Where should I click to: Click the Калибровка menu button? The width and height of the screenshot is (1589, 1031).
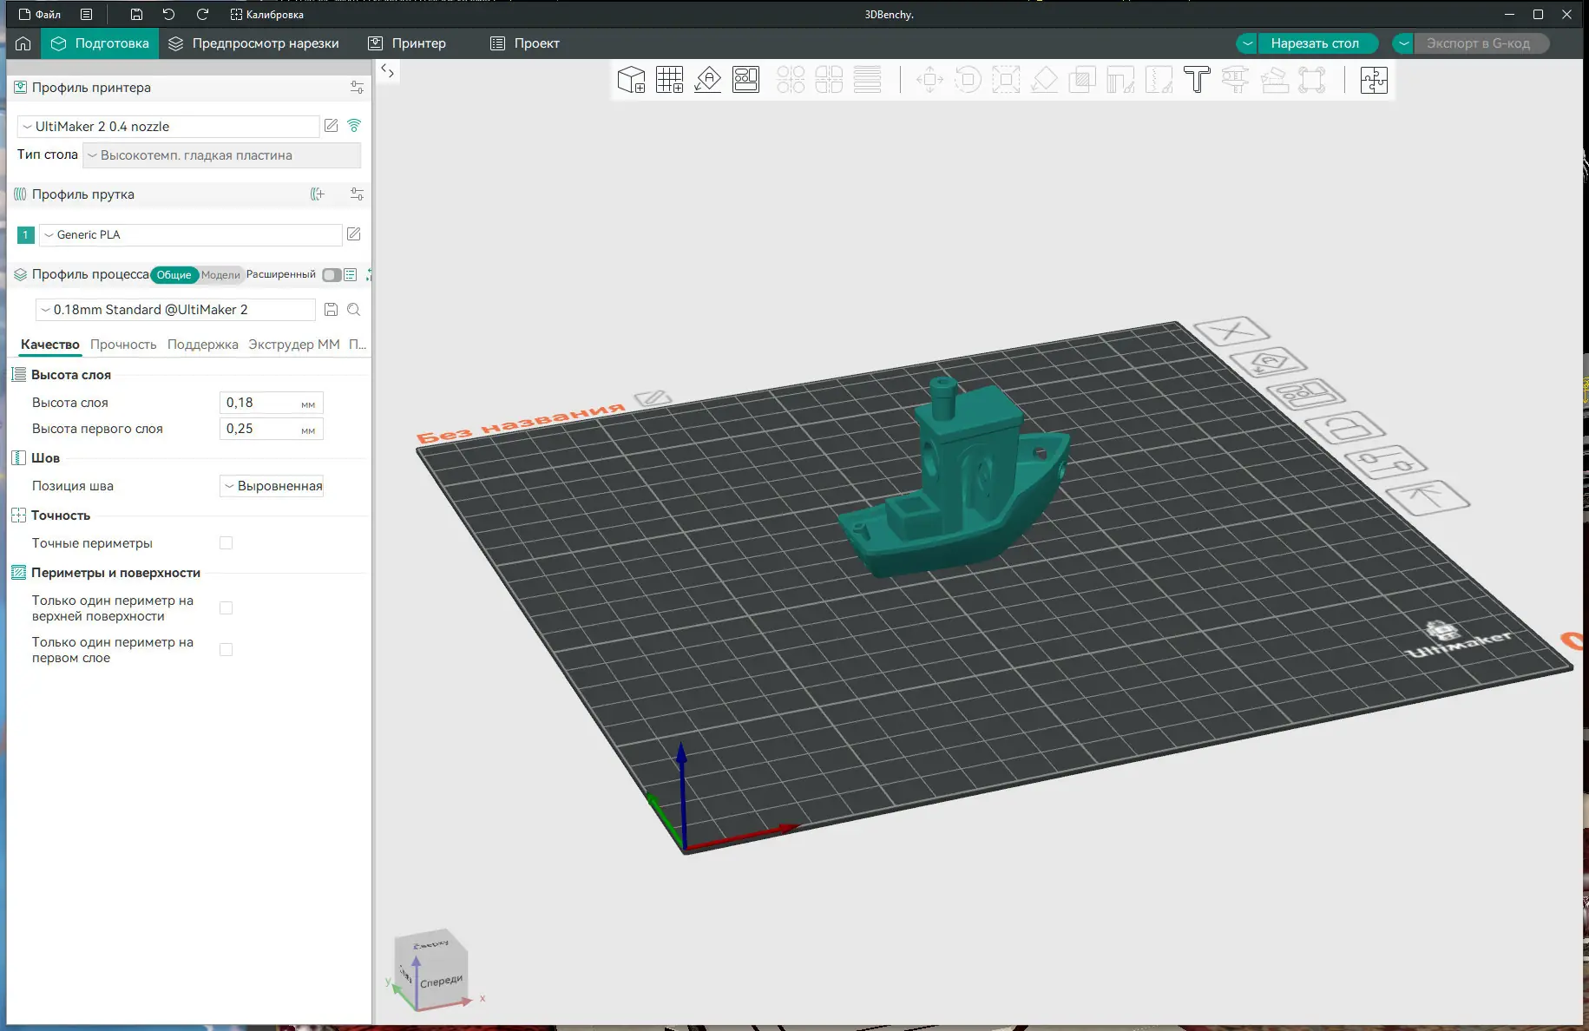[267, 15]
